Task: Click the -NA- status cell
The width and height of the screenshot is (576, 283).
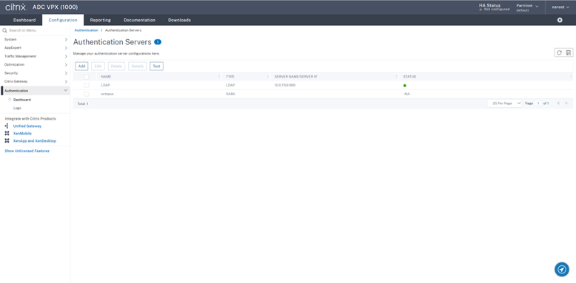Action: 406,94
